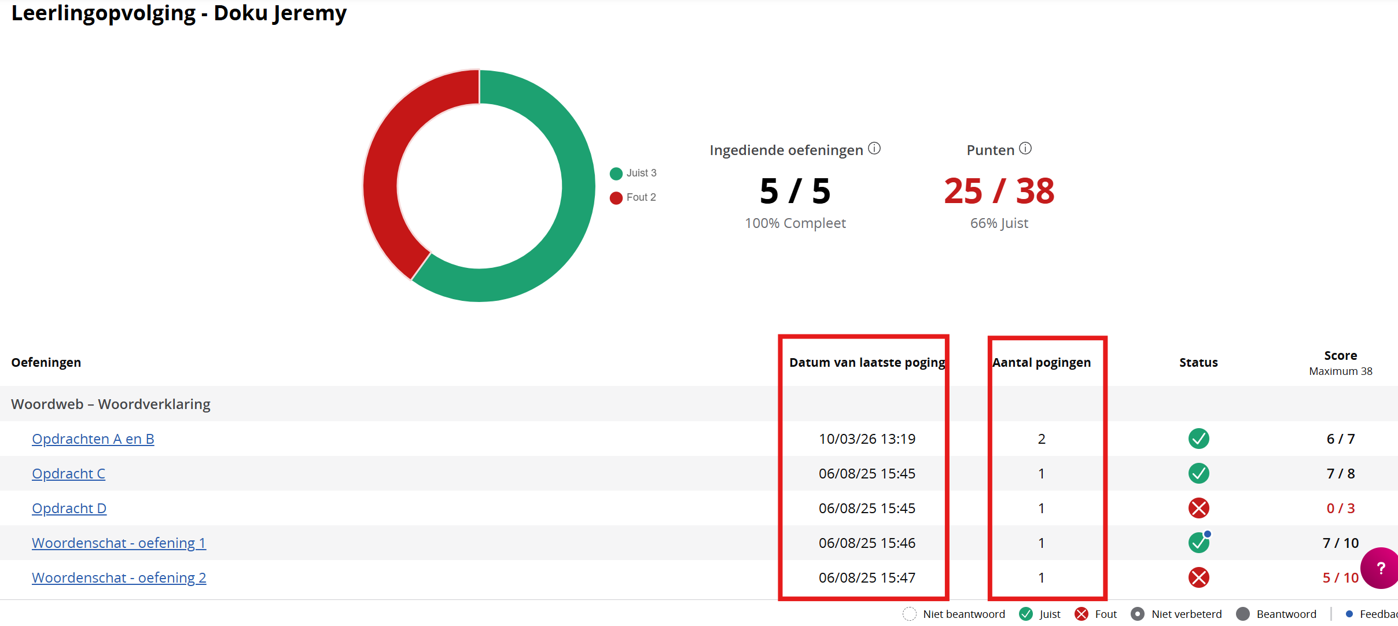Click red cross status for Woordenschat oefening 2

tap(1198, 577)
